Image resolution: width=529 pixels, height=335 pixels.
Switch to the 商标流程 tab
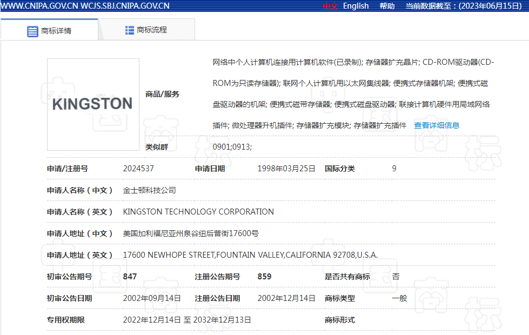pyautogui.click(x=152, y=30)
